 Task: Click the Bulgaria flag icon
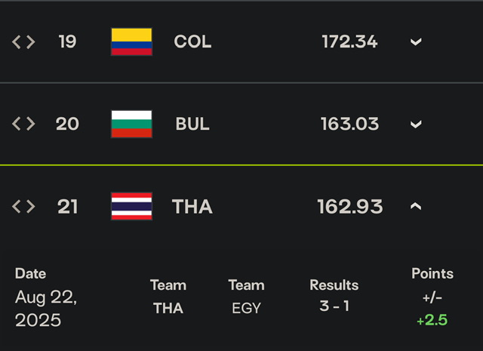click(131, 124)
